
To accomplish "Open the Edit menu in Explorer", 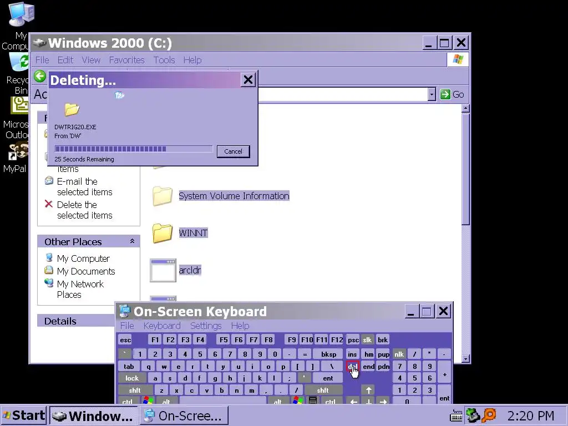I will click(x=65, y=60).
